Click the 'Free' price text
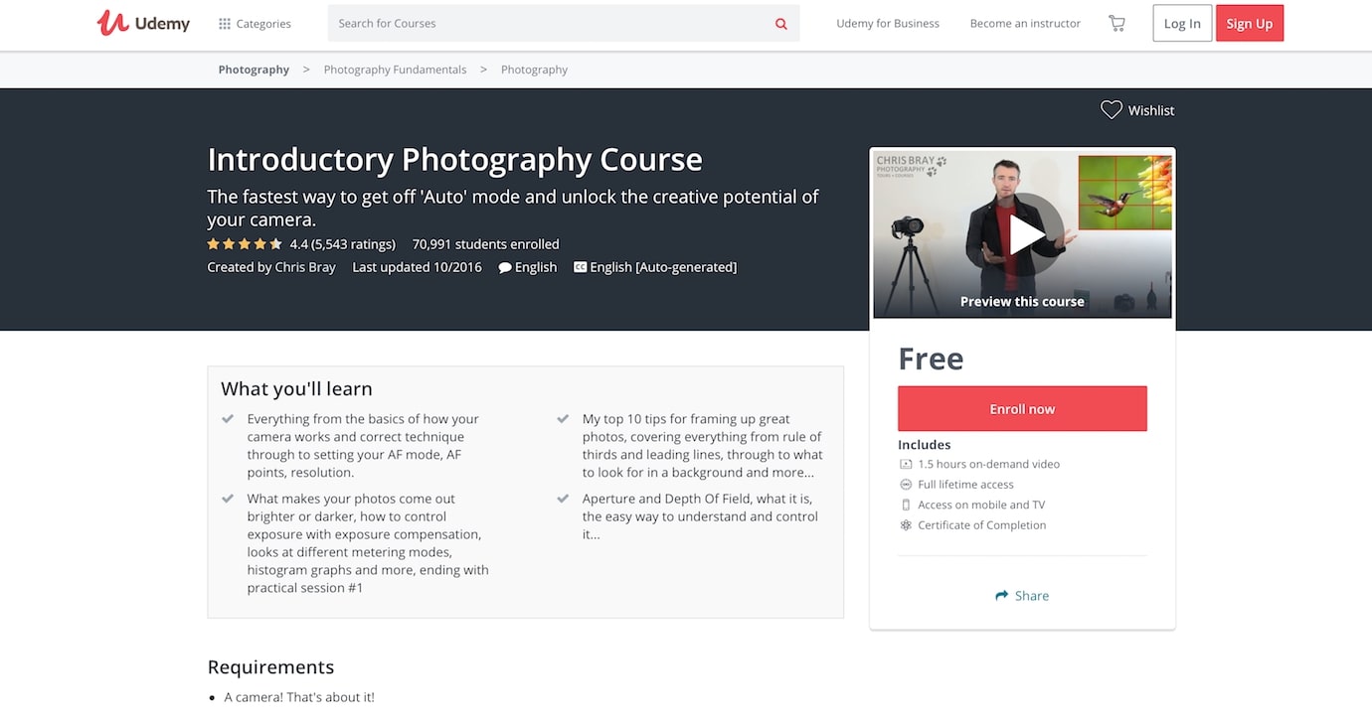The image size is (1372, 725). [931, 359]
